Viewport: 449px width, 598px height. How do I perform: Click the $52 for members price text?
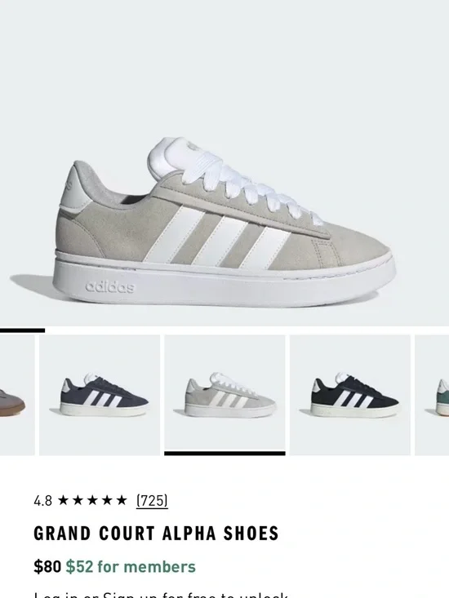pos(131,566)
